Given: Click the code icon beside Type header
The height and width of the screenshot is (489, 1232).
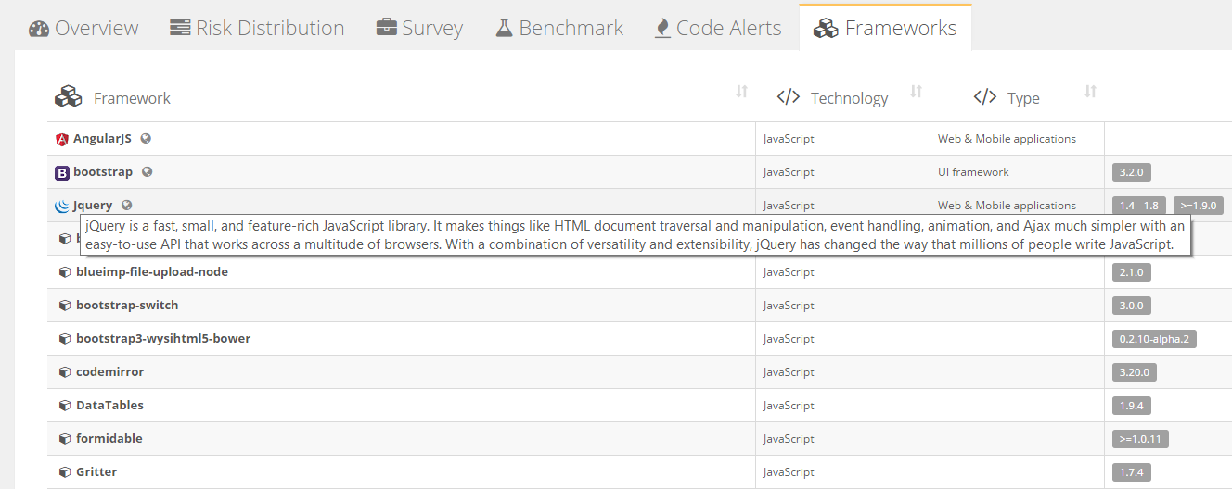Looking at the screenshot, I should click(985, 96).
